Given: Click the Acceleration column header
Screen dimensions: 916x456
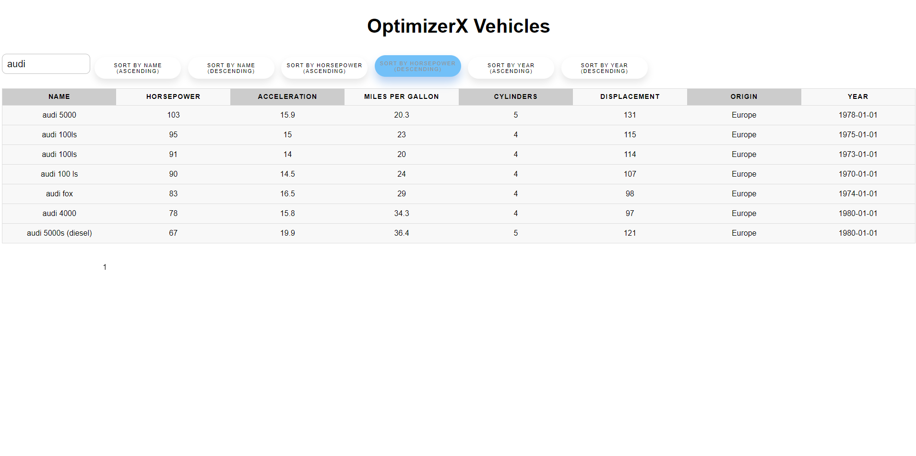Looking at the screenshot, I should 287,96.
